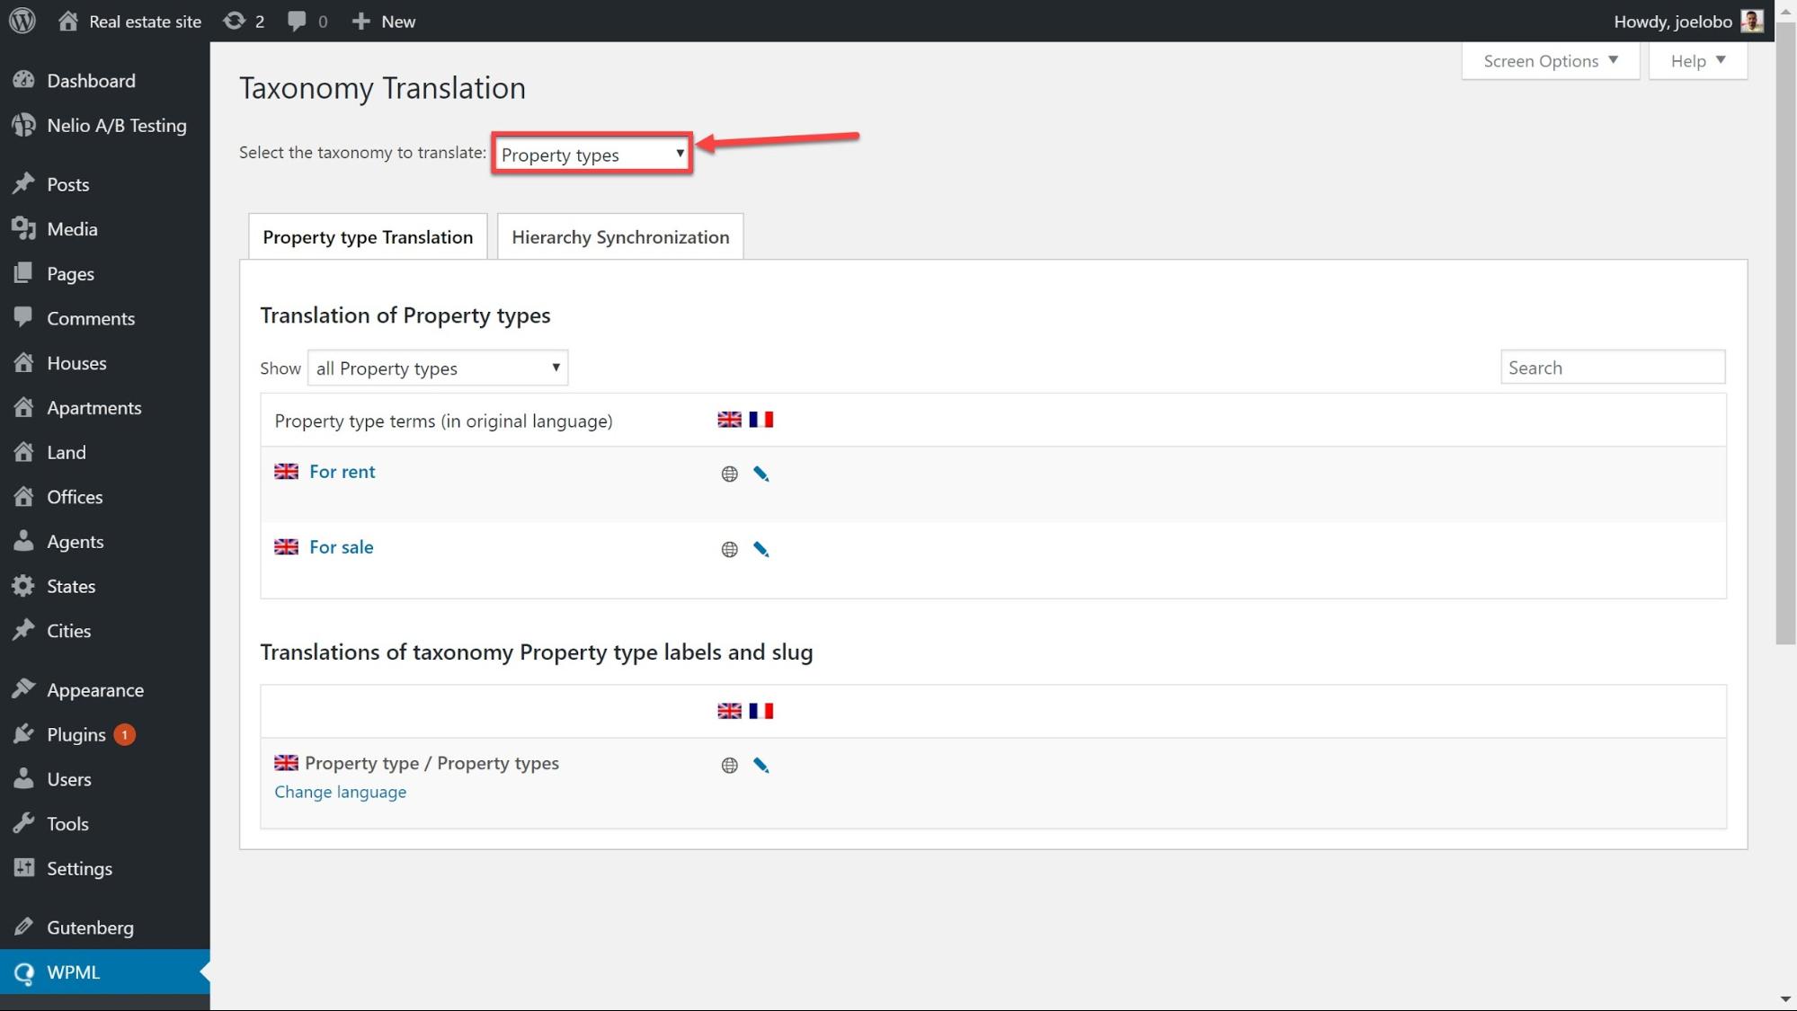Expand the Help panel
Screen dimensions: 1797x1011
click(x=1697, y=61)
